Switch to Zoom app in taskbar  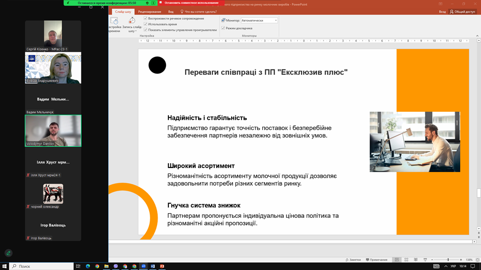coord(144,266)
